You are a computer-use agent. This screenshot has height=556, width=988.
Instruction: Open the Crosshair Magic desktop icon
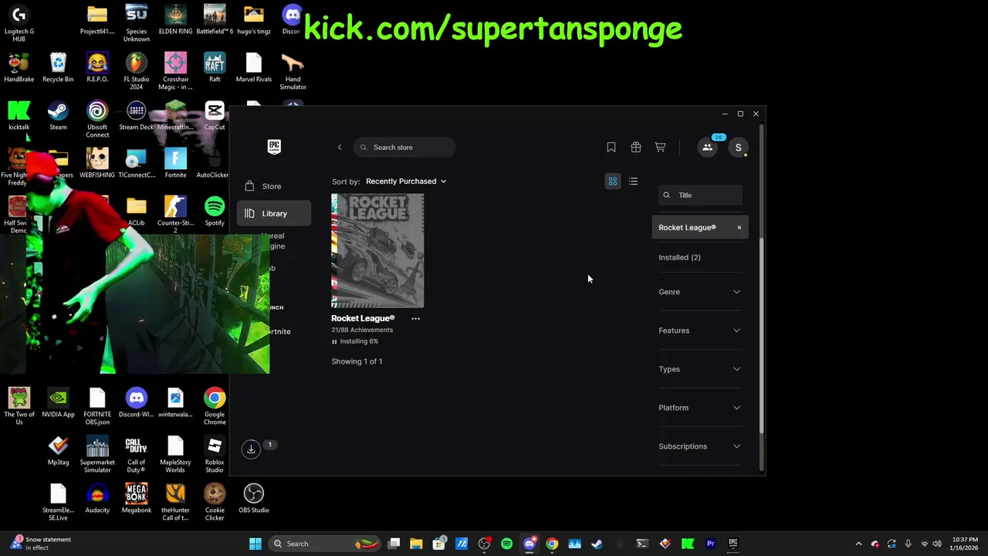click(175, 71)
